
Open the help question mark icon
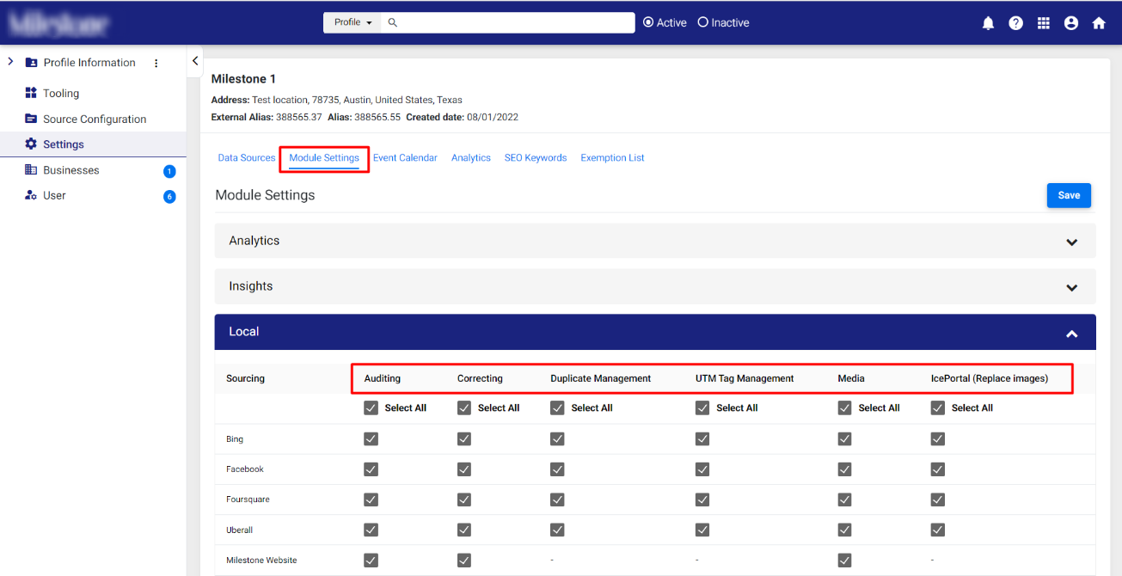1015,23
